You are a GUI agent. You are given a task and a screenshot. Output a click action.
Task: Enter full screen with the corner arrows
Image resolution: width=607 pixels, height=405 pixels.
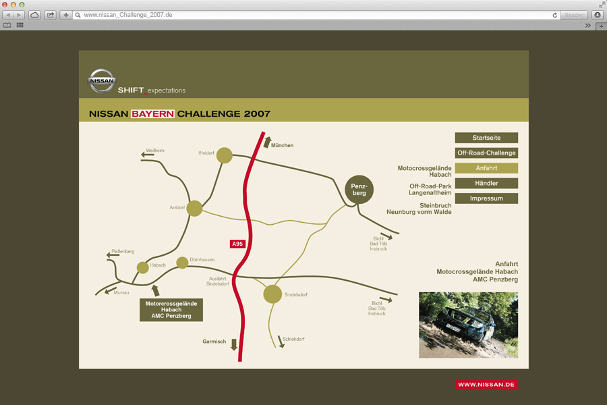603,3
